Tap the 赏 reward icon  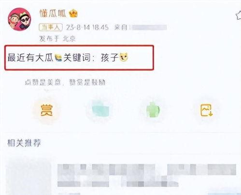point(47,110)
